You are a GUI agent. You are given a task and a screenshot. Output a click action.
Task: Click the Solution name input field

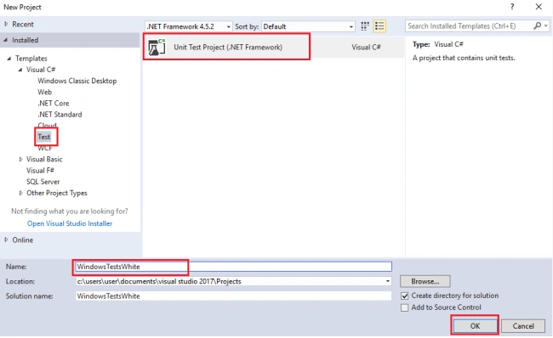[x=233, y=296]
